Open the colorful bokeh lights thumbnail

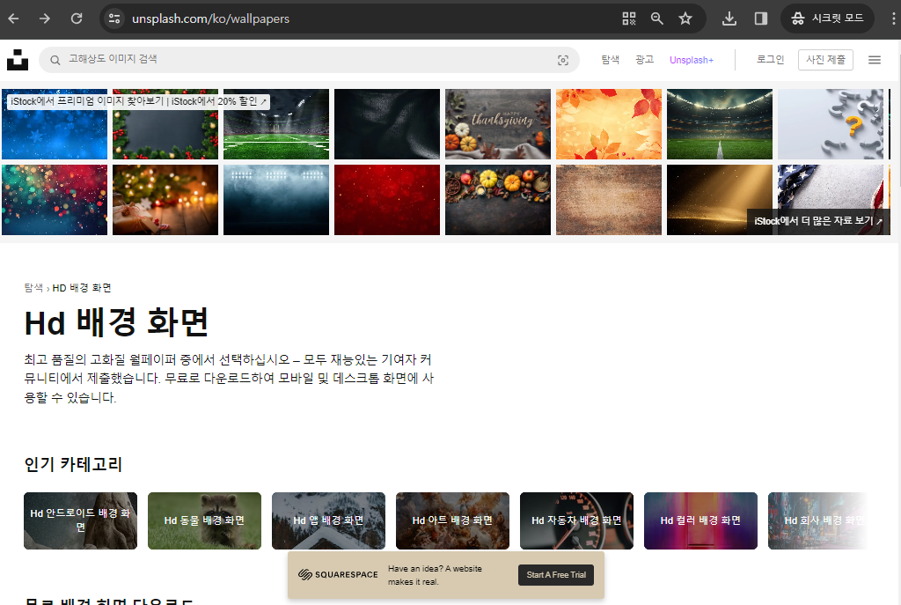click(x=55, y=200)
